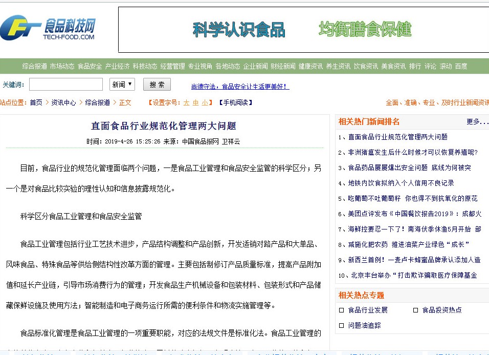Click the 关键词 keyword input field

click(x=65, y=84)
